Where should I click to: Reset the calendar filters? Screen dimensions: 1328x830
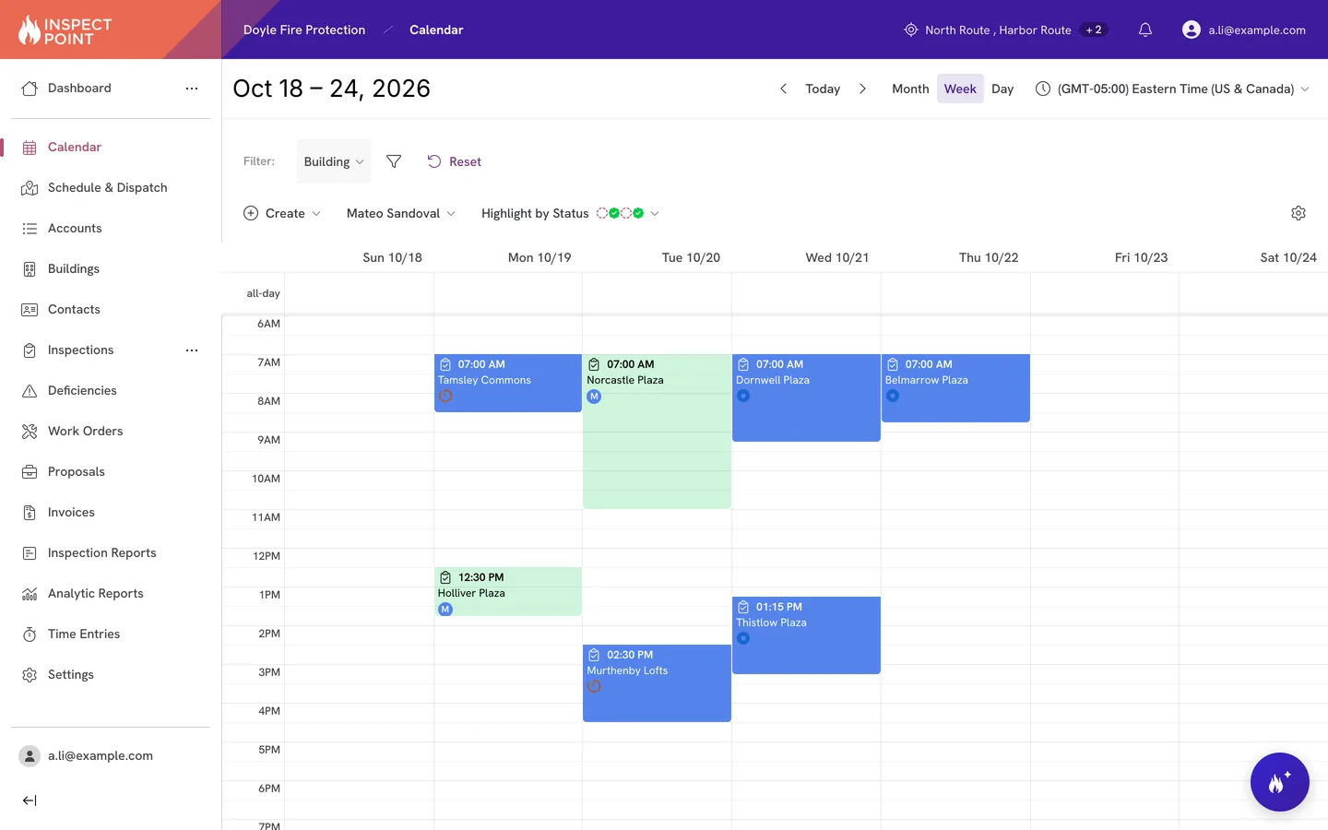tap(454, 161)
